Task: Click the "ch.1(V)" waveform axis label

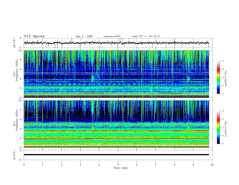Action: point(14,43)
